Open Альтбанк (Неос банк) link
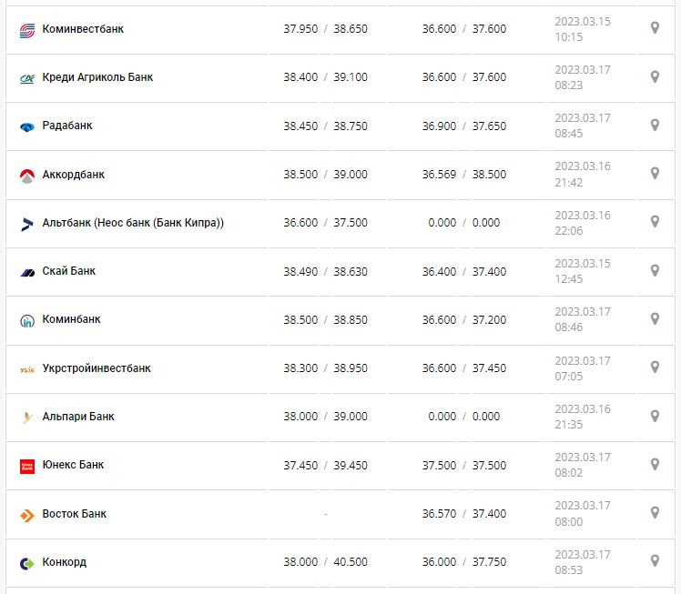681x594 pixels. [133, 223]
